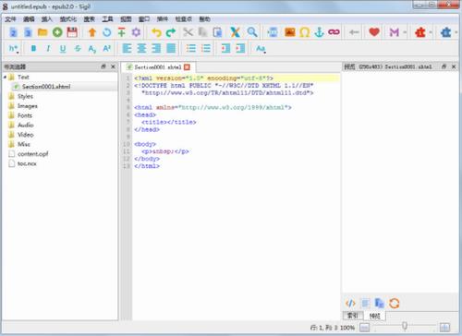Viewport: 462px width, 336px height.
Task: Close the Section0001.xhtml editor tab
Action: click(x=187, y=66)
